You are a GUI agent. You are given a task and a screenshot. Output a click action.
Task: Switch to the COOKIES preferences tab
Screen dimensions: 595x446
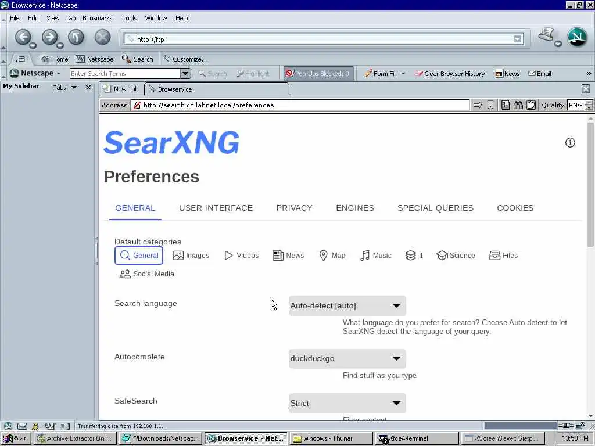(x=515, y=208)
